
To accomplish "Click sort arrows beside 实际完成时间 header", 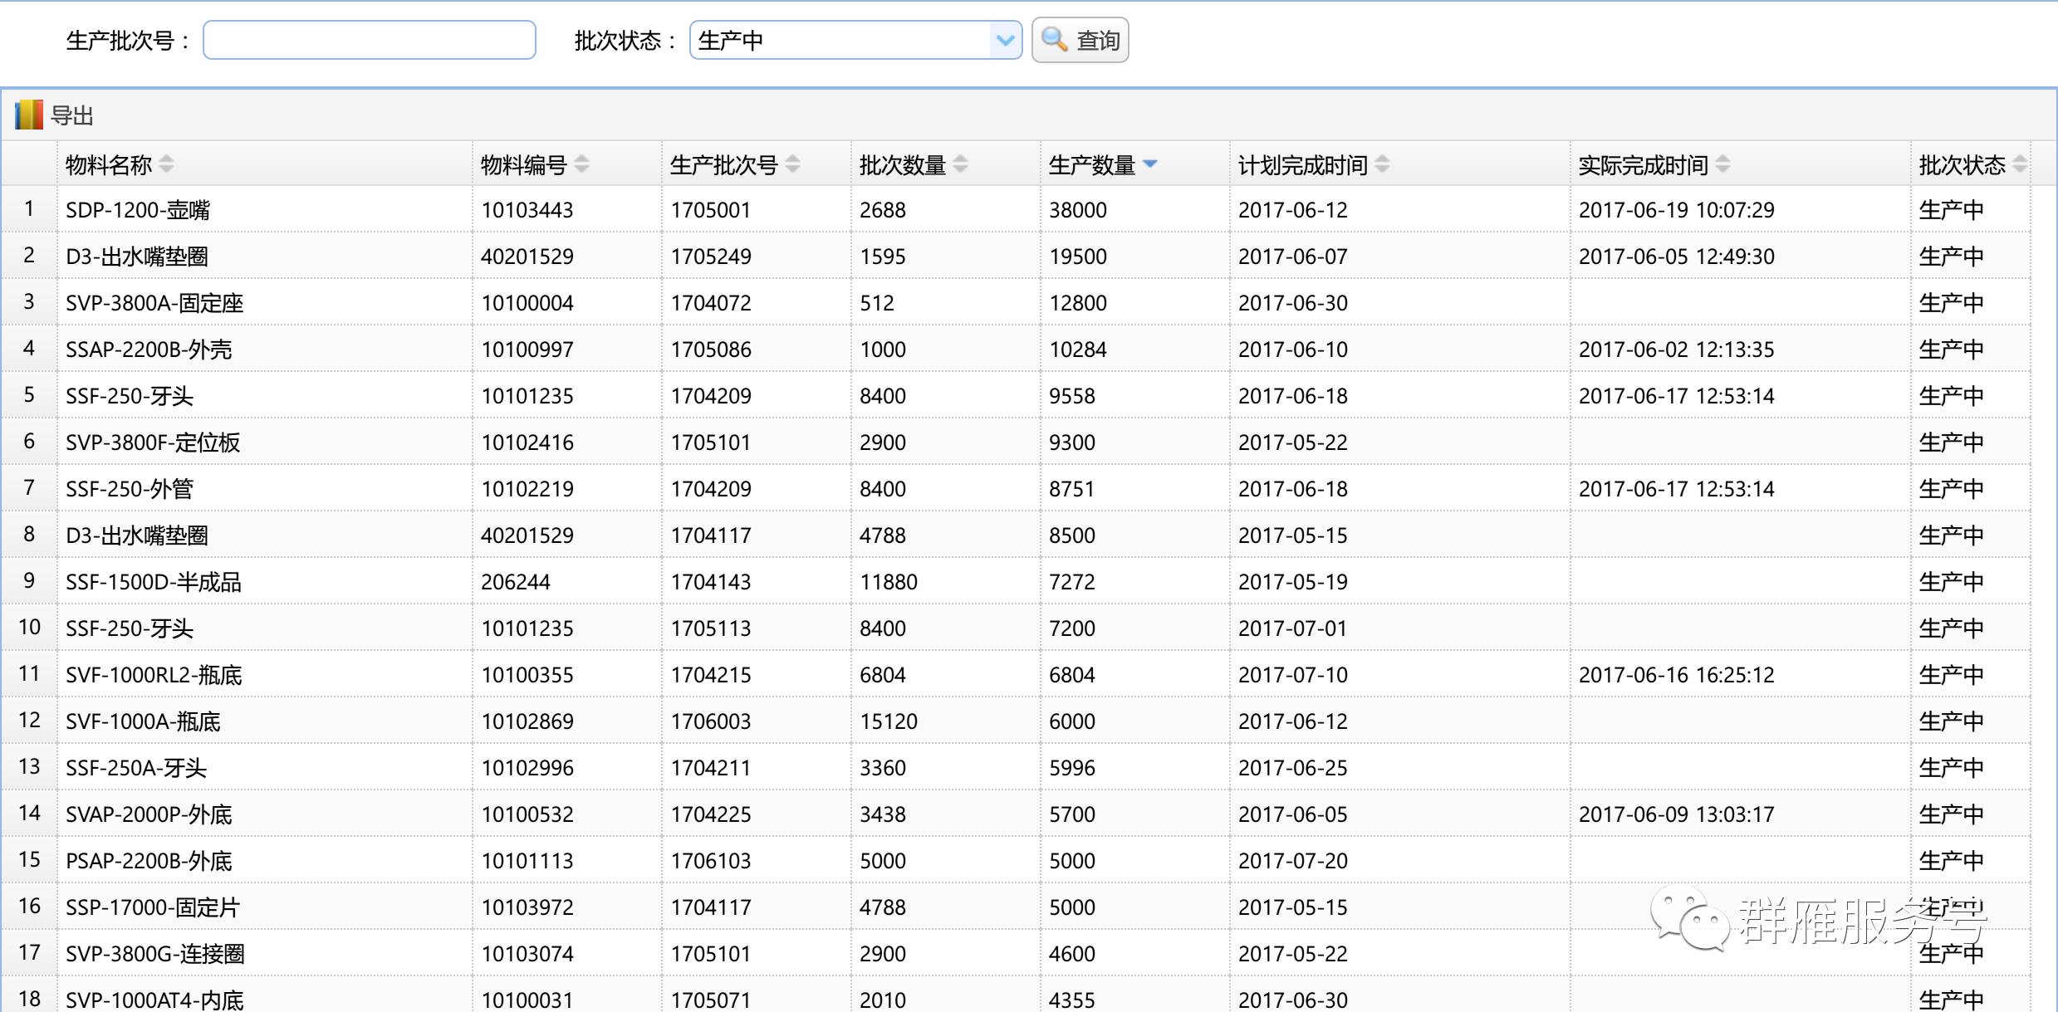I will coord(1722,164).
